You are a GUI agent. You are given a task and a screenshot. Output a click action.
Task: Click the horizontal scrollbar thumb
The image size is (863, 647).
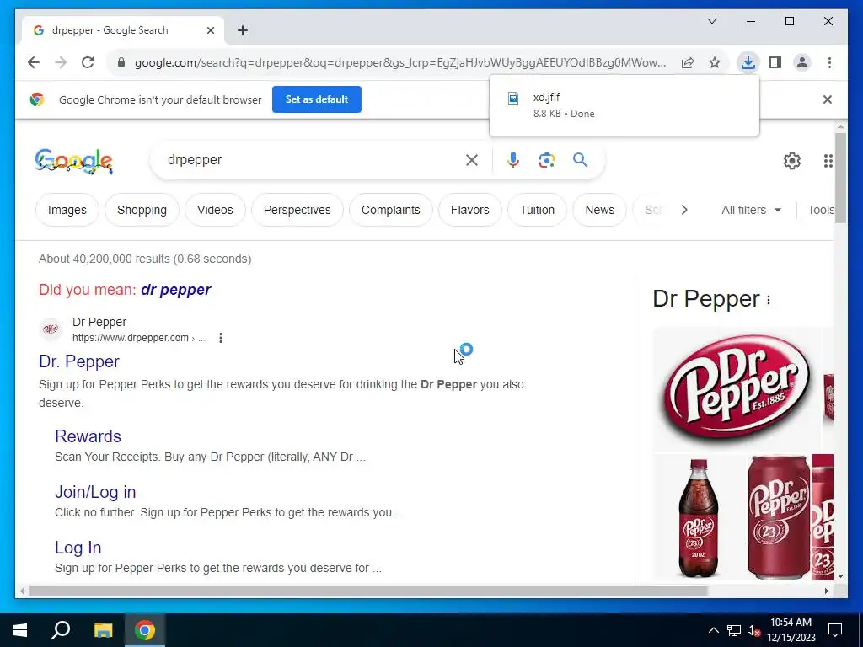tap(368, 591)
